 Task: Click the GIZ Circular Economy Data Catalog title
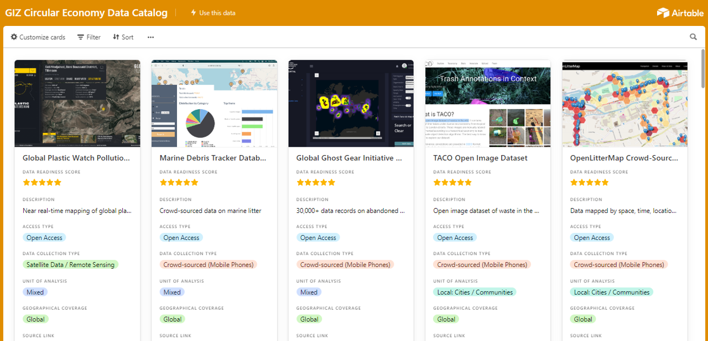click(x=86, y=13)
